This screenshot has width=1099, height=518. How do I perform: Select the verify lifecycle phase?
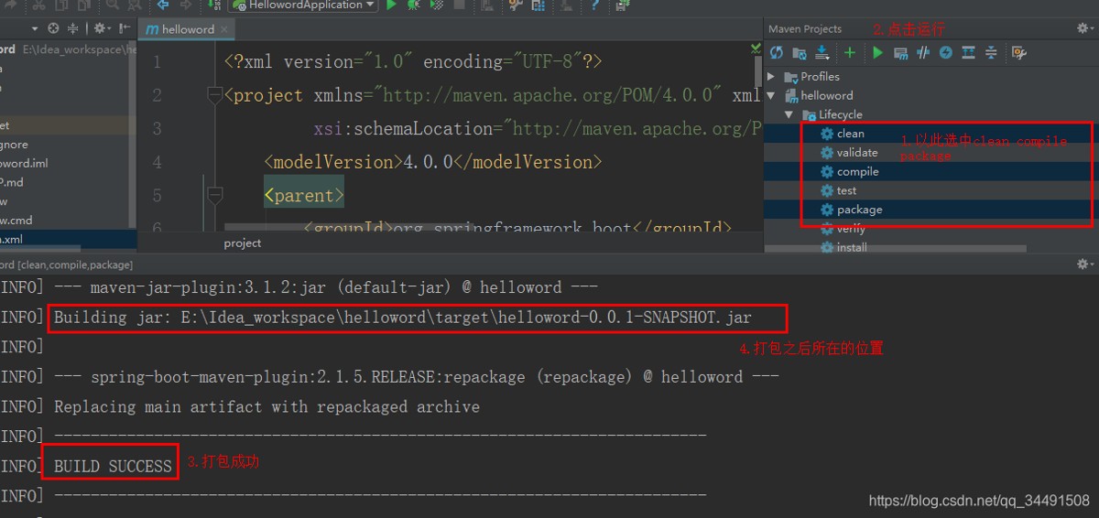(851, 229)
